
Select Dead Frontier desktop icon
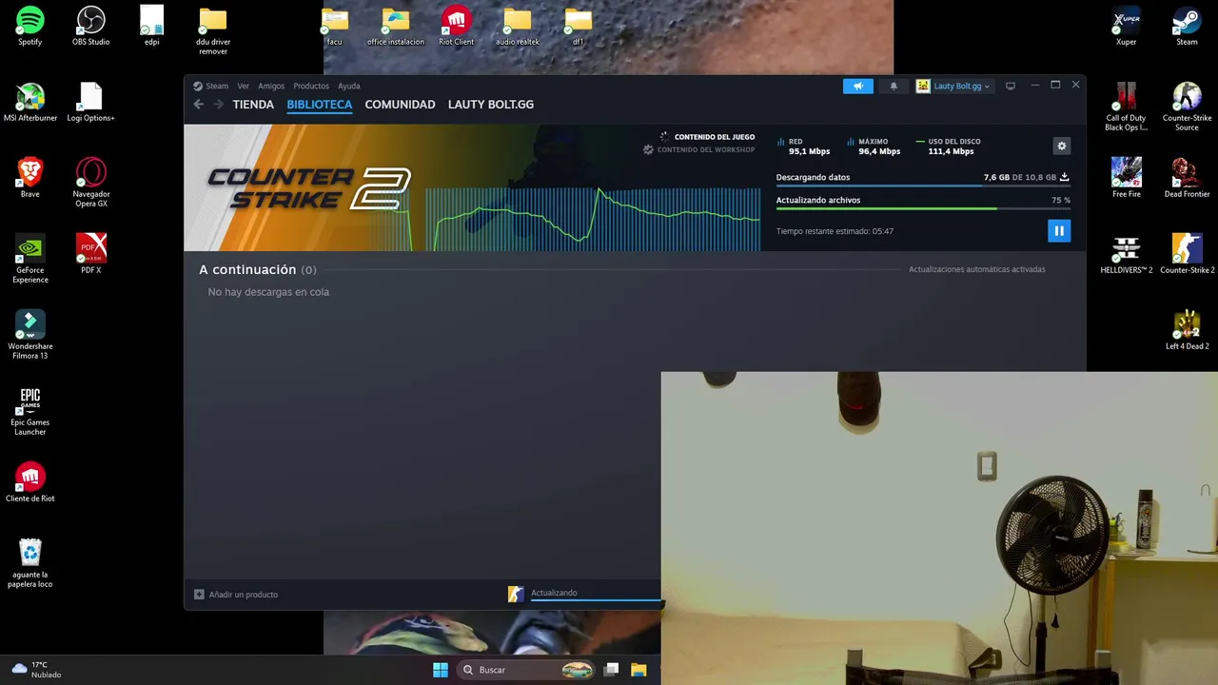pos(1187,178)
